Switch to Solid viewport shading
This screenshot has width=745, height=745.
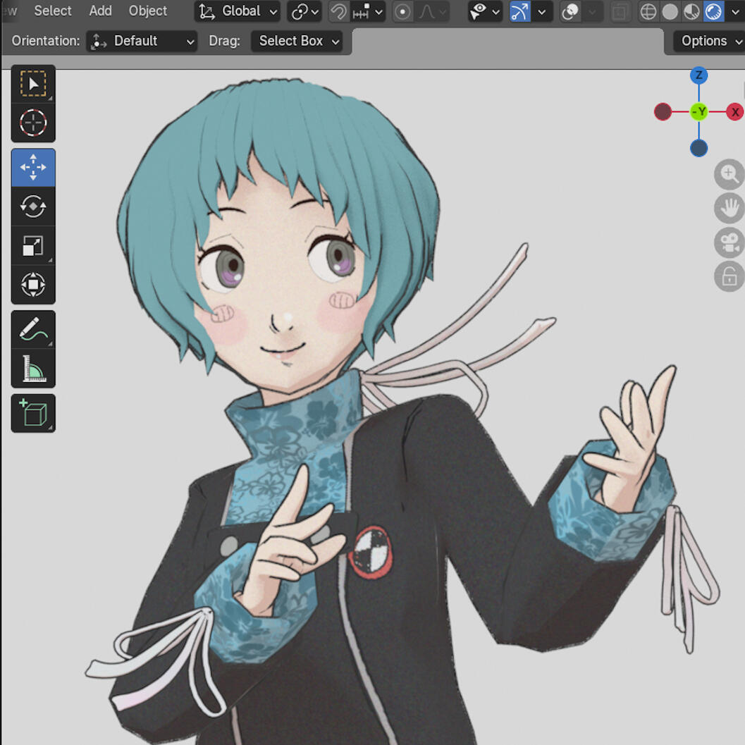[x=670, y=11]
